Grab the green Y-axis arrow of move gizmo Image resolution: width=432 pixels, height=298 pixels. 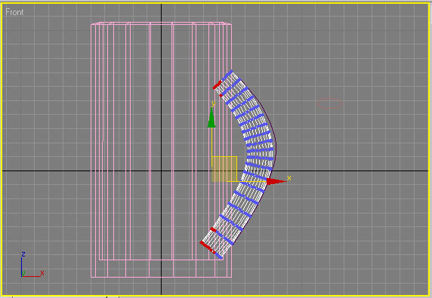[x=211, y=118]
